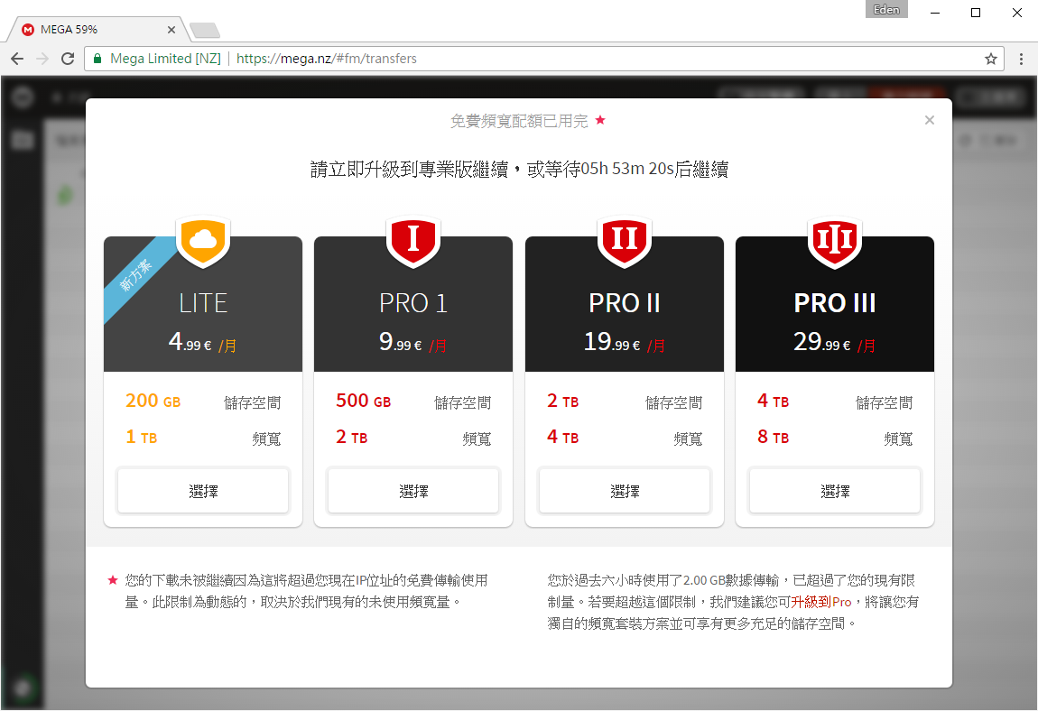Click the Mega Limited [NZ] certificate label
The image size is (1038, 711).
point(165,59)
